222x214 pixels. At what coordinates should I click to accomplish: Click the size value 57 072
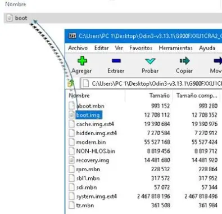162,187
